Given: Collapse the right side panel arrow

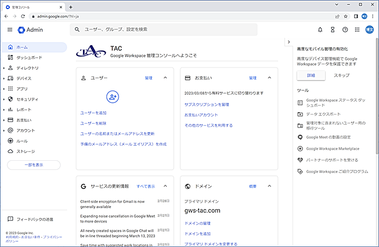Looking at the screenshot, I should point(289,42).
